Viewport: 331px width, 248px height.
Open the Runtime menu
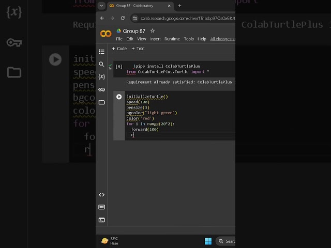coord(172,39)
